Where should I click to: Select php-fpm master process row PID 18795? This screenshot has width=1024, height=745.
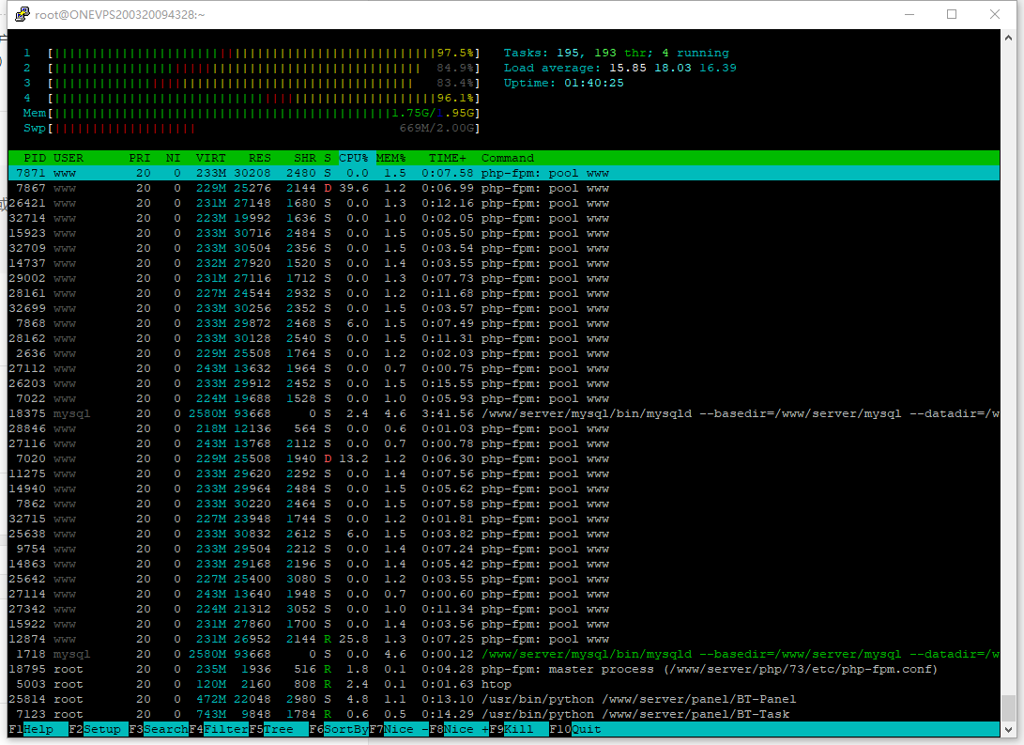tap(503, 669)
